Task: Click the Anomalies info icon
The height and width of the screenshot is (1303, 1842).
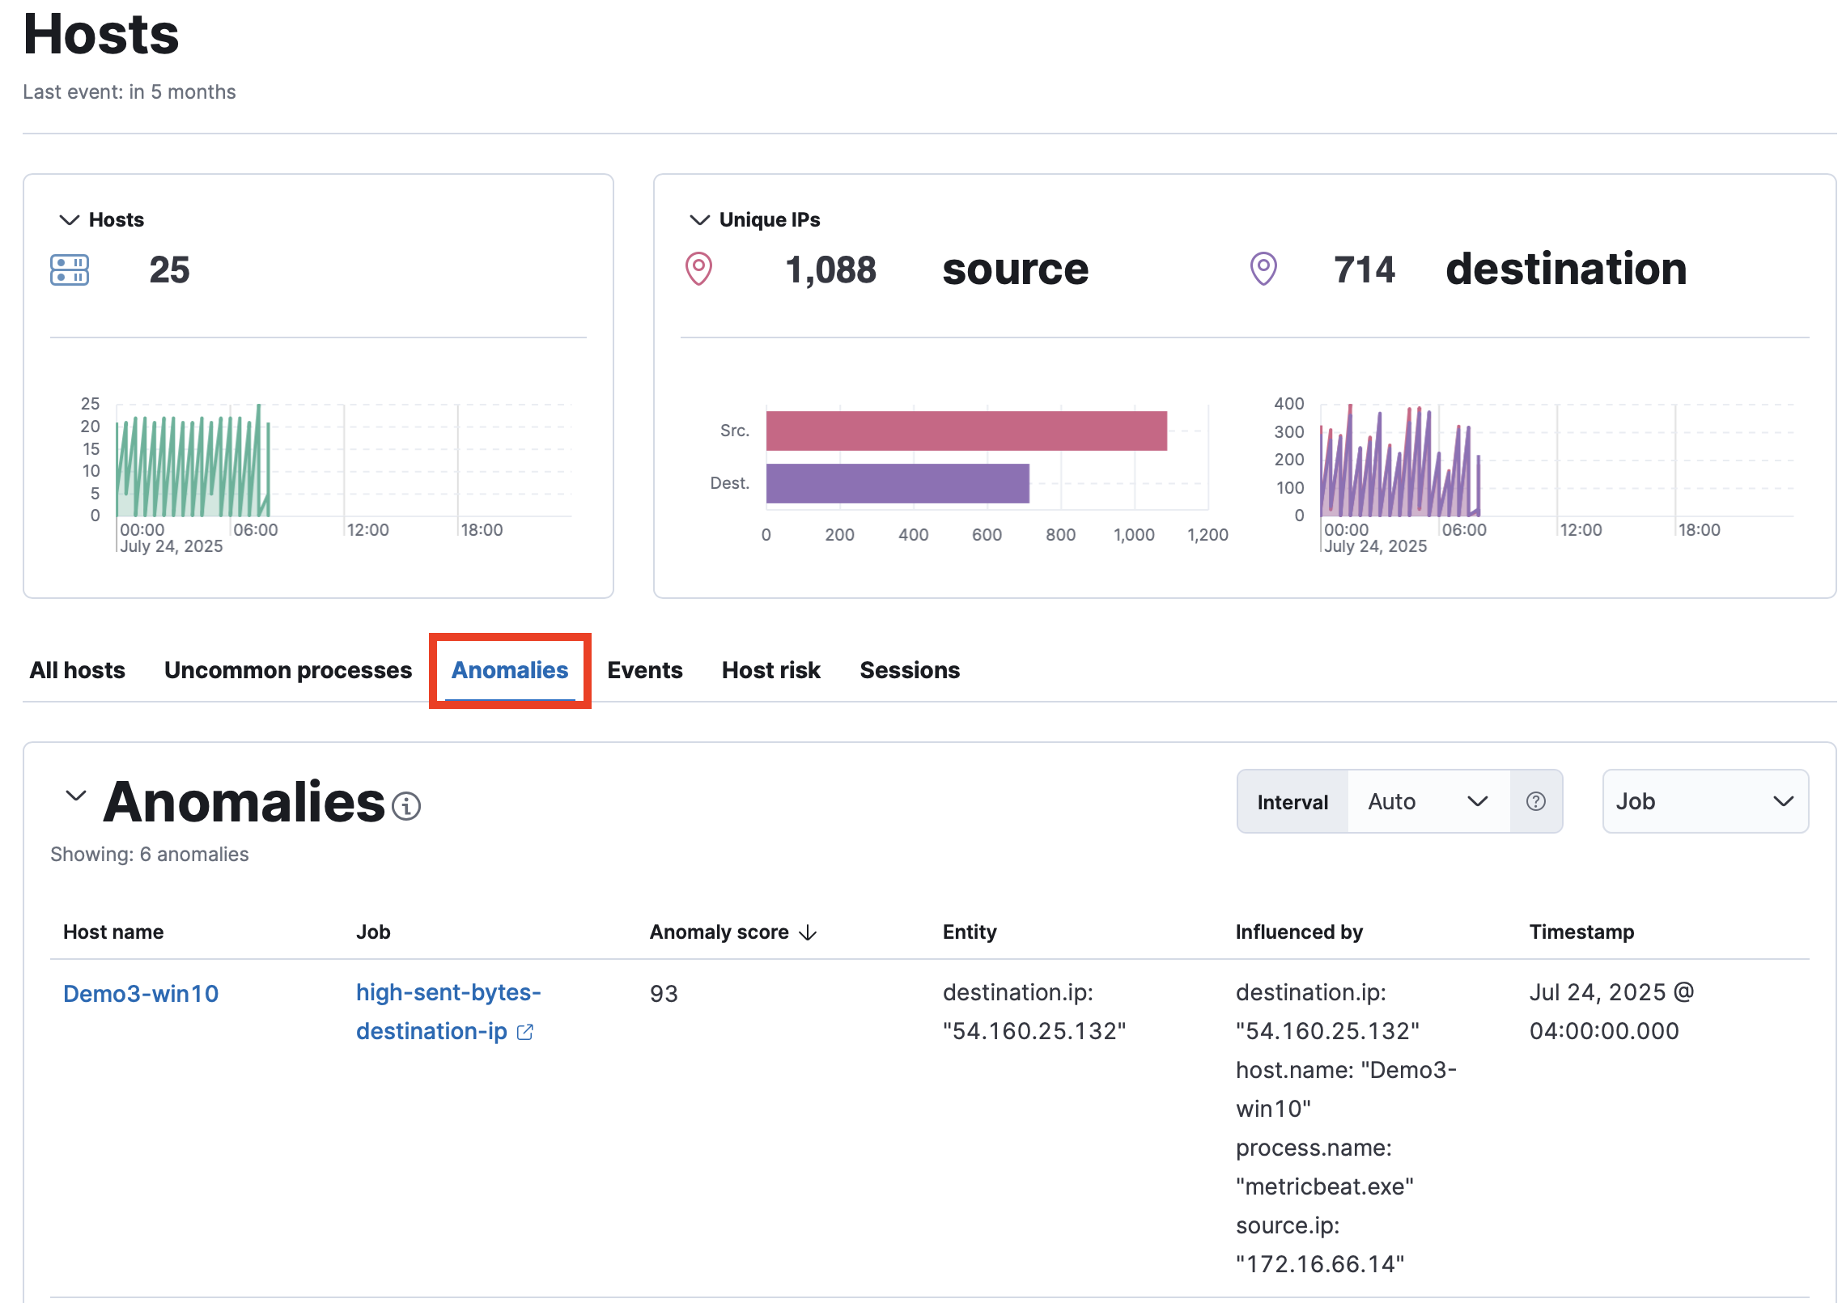Action: click(x=406, y=806)
